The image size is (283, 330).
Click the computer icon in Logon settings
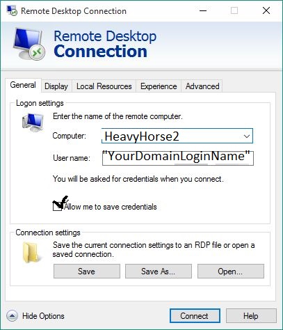point(33,123)
